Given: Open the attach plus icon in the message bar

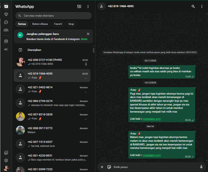Looking at the screenshot, I should tap(102, 167).
